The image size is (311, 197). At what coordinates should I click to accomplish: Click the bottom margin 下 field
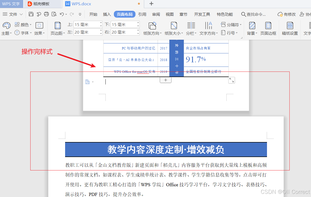pos(124,24)
